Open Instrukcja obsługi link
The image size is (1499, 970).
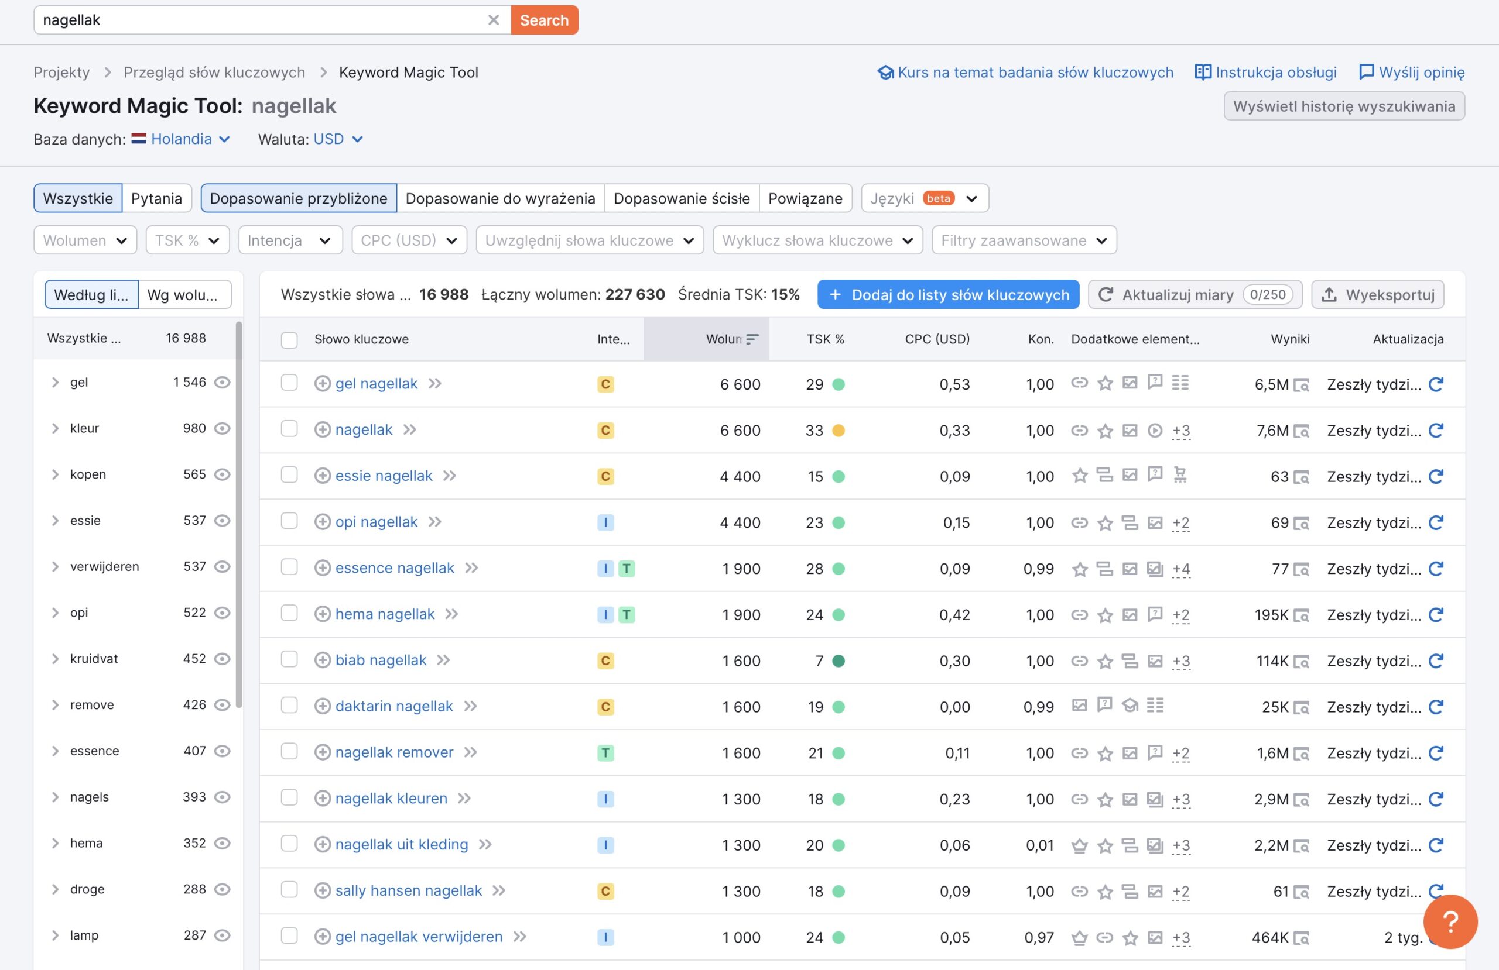(1266, 73)
